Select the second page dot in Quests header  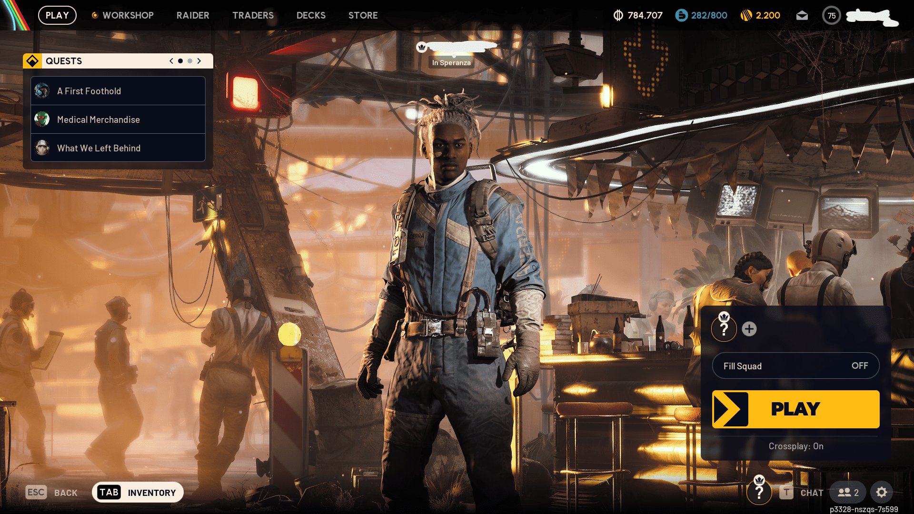(189, 61)
